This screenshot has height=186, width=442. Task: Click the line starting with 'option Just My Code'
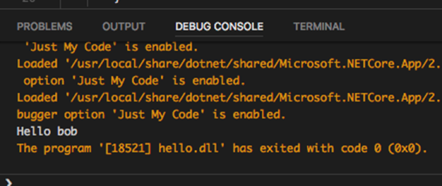(x=134, y=81)
